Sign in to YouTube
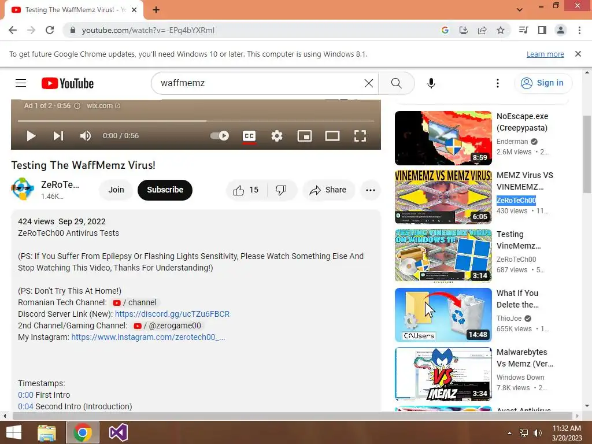Viewport: 592px width, 444px height. click(542, 83)
